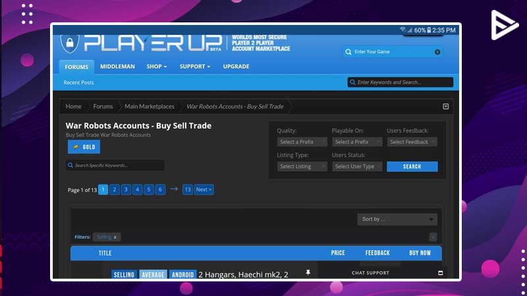
Task: Expand the Shop dropdown menu
Action: point(157,66)
